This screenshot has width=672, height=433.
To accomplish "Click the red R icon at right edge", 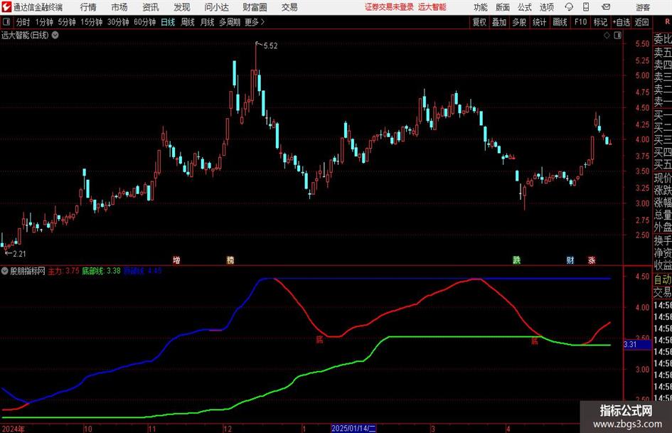I will (x=667, y=22).
